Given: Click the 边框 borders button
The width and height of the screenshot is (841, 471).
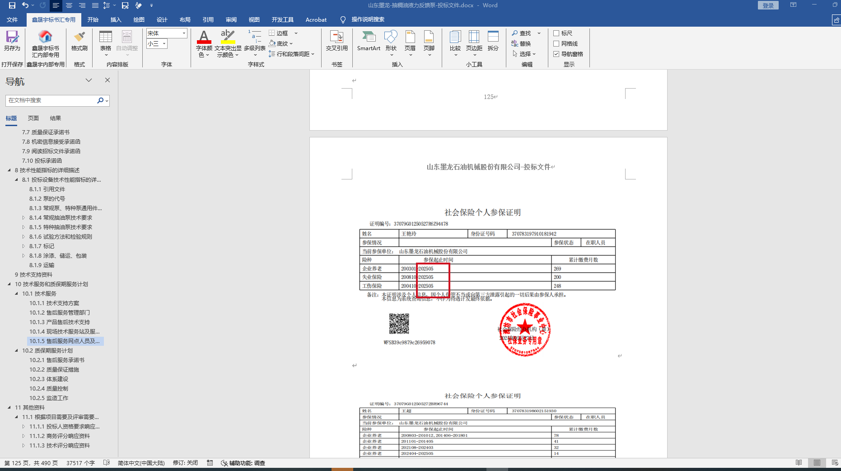Looking at the screenshot, I should click(x=279, y=33).
